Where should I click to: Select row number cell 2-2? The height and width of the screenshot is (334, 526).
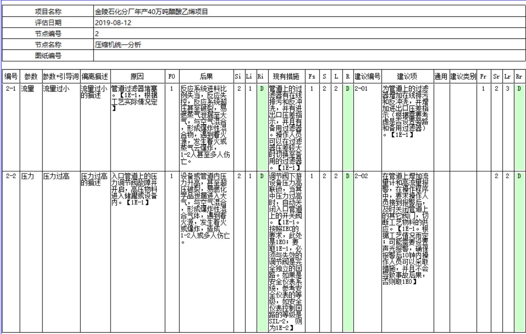tap(11, 252)
